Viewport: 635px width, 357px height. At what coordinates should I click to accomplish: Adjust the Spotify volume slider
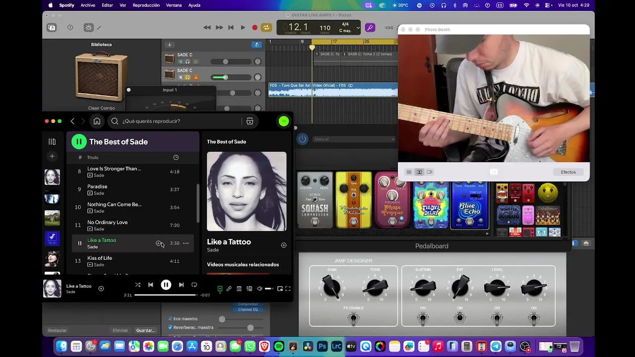point(269,289)
